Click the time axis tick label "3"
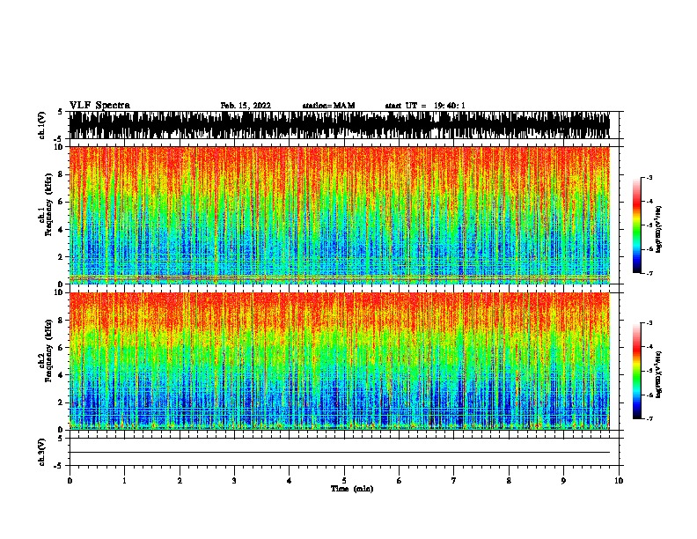 point(234,481)
